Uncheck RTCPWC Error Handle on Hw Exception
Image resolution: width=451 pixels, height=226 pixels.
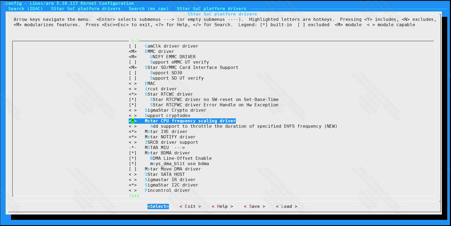coord(133,105)
